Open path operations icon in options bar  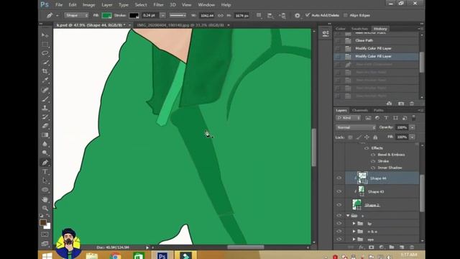click(259, 15)
